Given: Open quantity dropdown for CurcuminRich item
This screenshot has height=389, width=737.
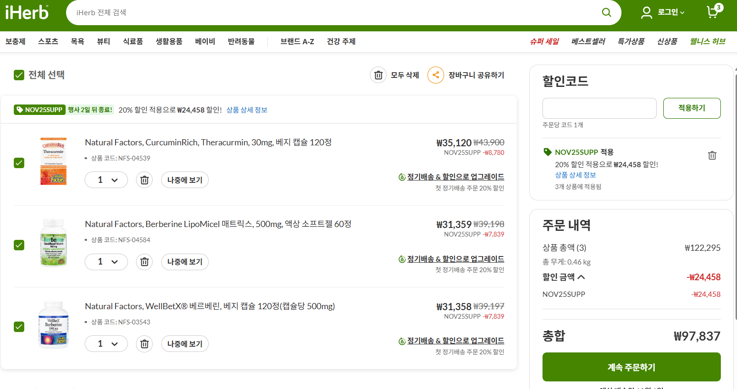Looking at the screenshot, I should (x=106, y=180).
